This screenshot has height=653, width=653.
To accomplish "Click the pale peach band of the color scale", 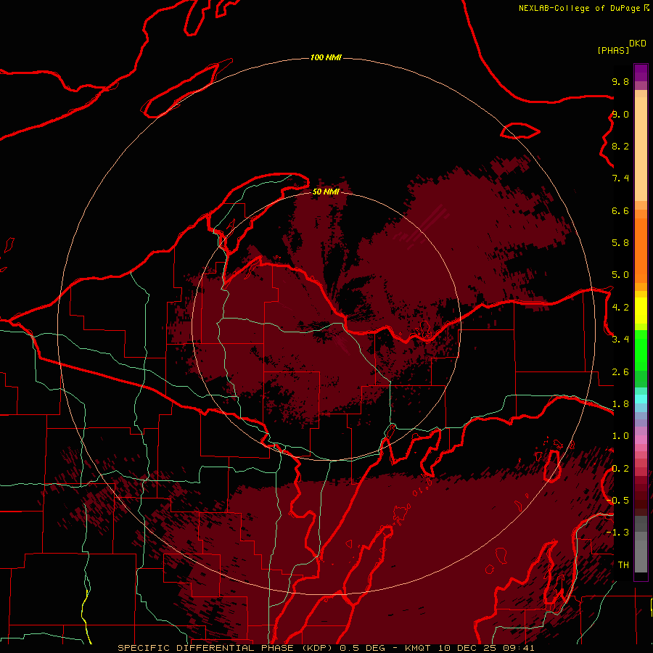I will click(x=641, y=149).
